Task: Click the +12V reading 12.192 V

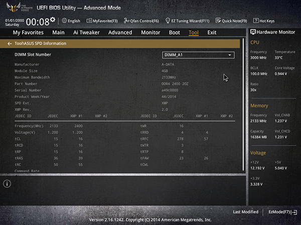Action: point(257,168)
